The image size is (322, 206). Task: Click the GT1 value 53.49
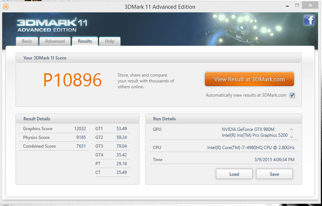point(122,129)
